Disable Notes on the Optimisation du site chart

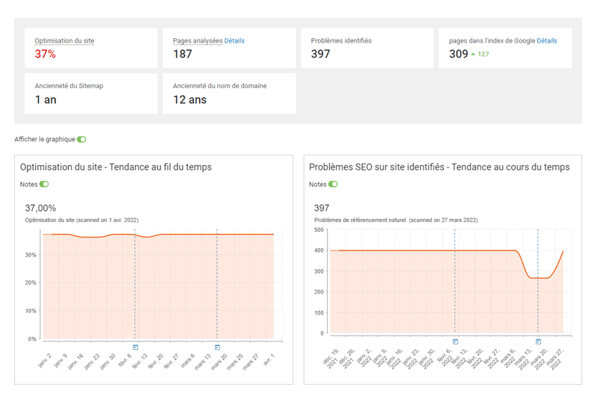click(44, 184)
